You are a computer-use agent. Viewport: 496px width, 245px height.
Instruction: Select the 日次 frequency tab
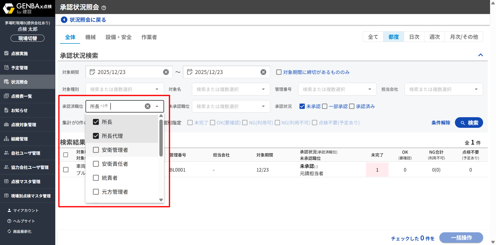tap(414, 37)
